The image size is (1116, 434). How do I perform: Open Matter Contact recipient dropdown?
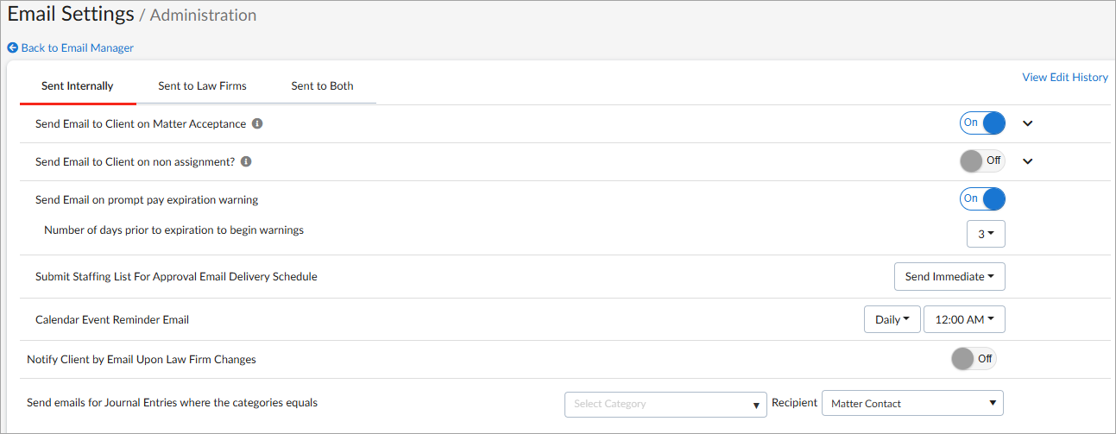coord(912,403)
